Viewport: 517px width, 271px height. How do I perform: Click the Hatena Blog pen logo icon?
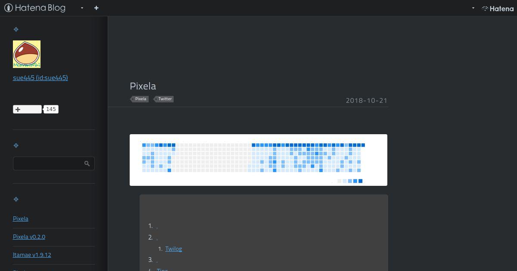(x=8, y=8)
